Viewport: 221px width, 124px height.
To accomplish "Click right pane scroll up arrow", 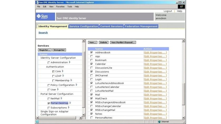I will pyautogui.click(x=183, y=41).
